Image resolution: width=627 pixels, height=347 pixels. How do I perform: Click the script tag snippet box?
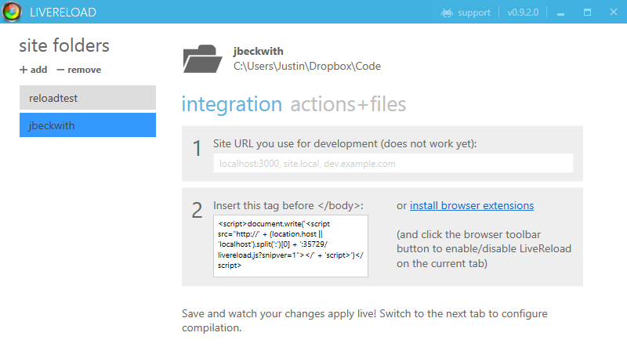[291, 246]
